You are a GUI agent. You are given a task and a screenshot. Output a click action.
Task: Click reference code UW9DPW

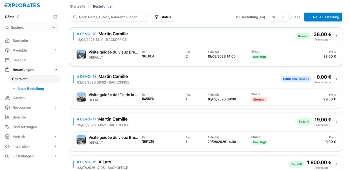pos(148,99)
